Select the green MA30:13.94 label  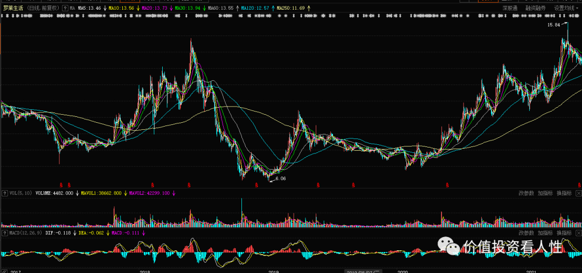tap(188, 8)
